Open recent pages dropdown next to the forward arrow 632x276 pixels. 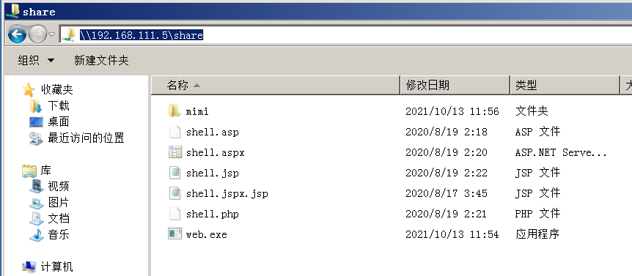click(51, 34)
